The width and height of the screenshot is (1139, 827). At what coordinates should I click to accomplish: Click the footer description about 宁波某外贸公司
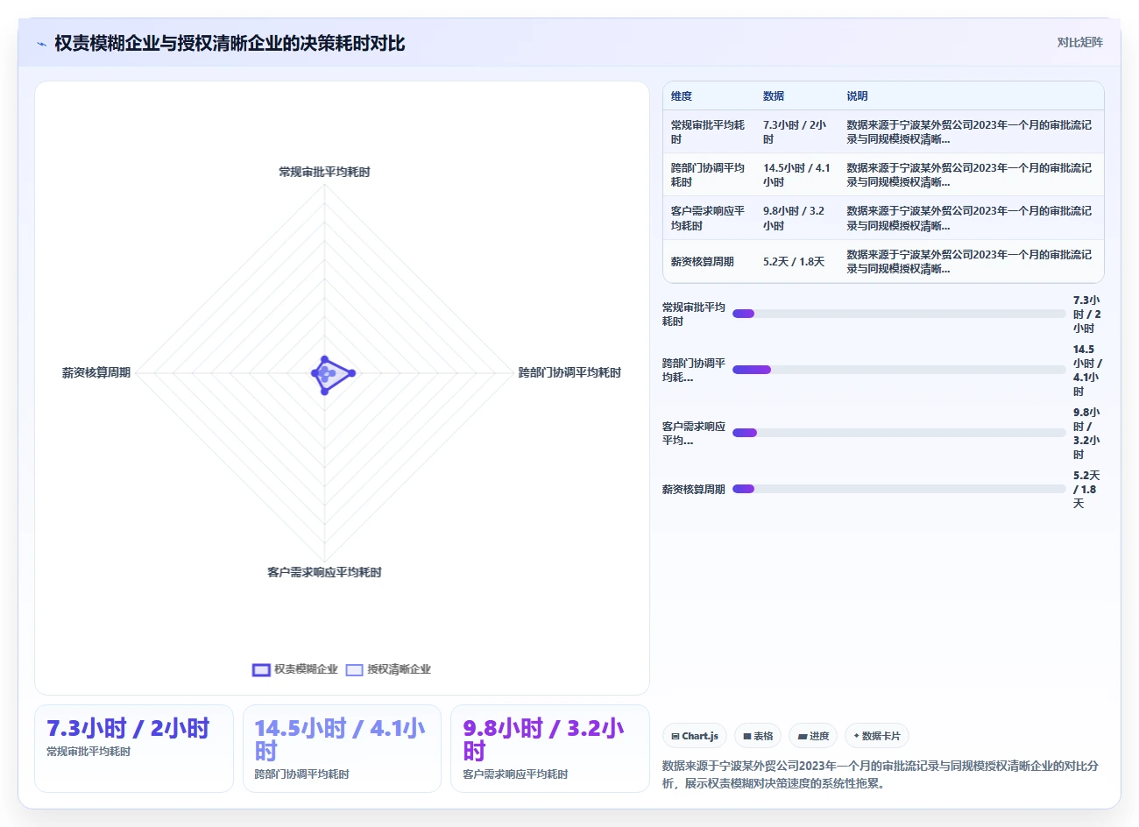[881, 774]
